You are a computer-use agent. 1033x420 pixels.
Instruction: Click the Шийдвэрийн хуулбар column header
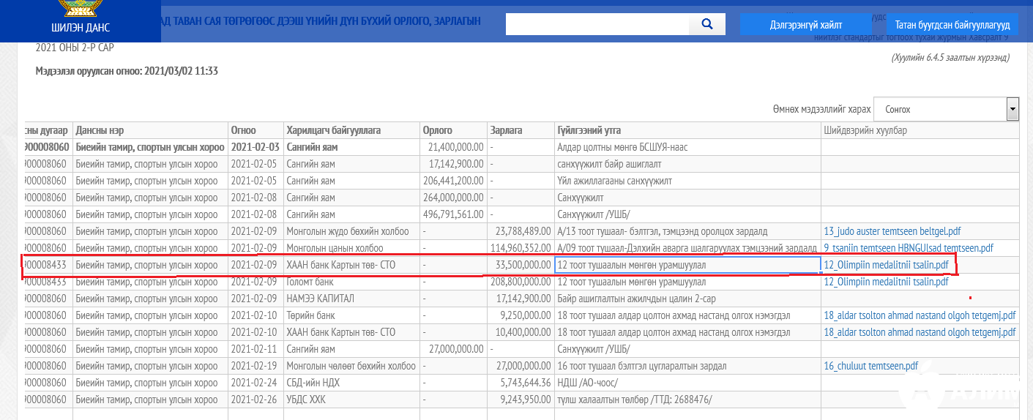[x=920, y=130]
